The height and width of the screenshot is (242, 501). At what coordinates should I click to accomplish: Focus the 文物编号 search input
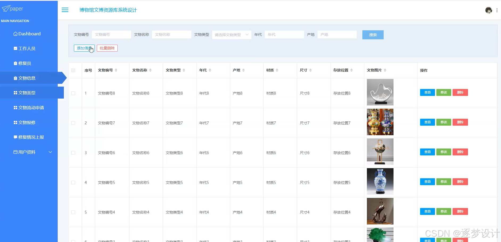[111, 35]
